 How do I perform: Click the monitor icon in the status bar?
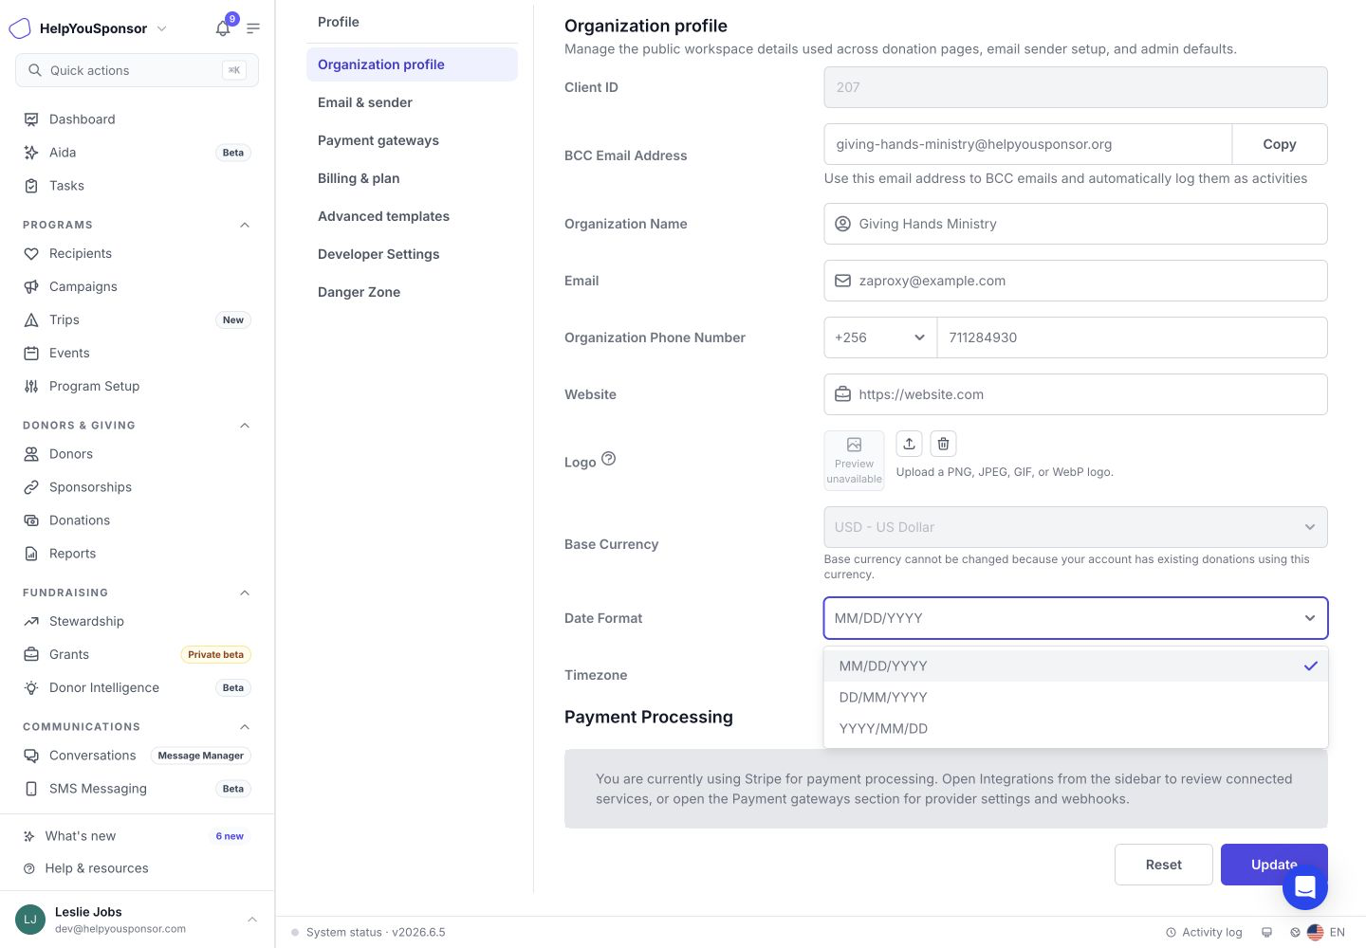1266,932
